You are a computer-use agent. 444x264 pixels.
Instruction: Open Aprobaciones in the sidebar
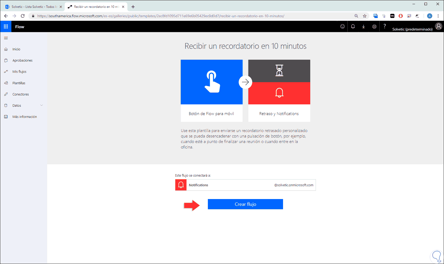click(22, 60)
